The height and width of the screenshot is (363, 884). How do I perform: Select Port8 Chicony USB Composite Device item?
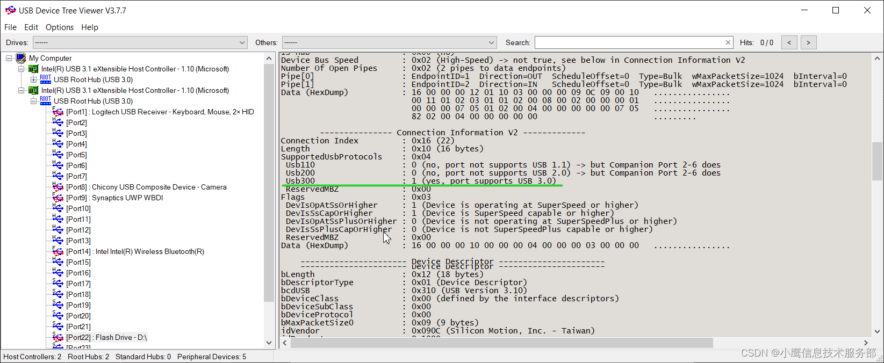tap(146, 187)
